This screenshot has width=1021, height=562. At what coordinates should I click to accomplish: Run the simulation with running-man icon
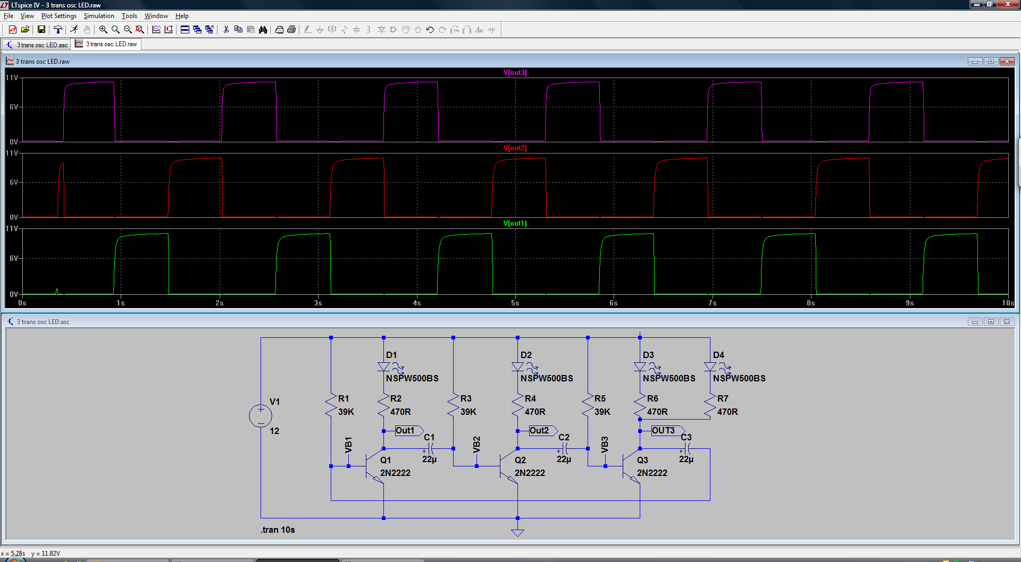pyautogui.click(x=74, y=30)
